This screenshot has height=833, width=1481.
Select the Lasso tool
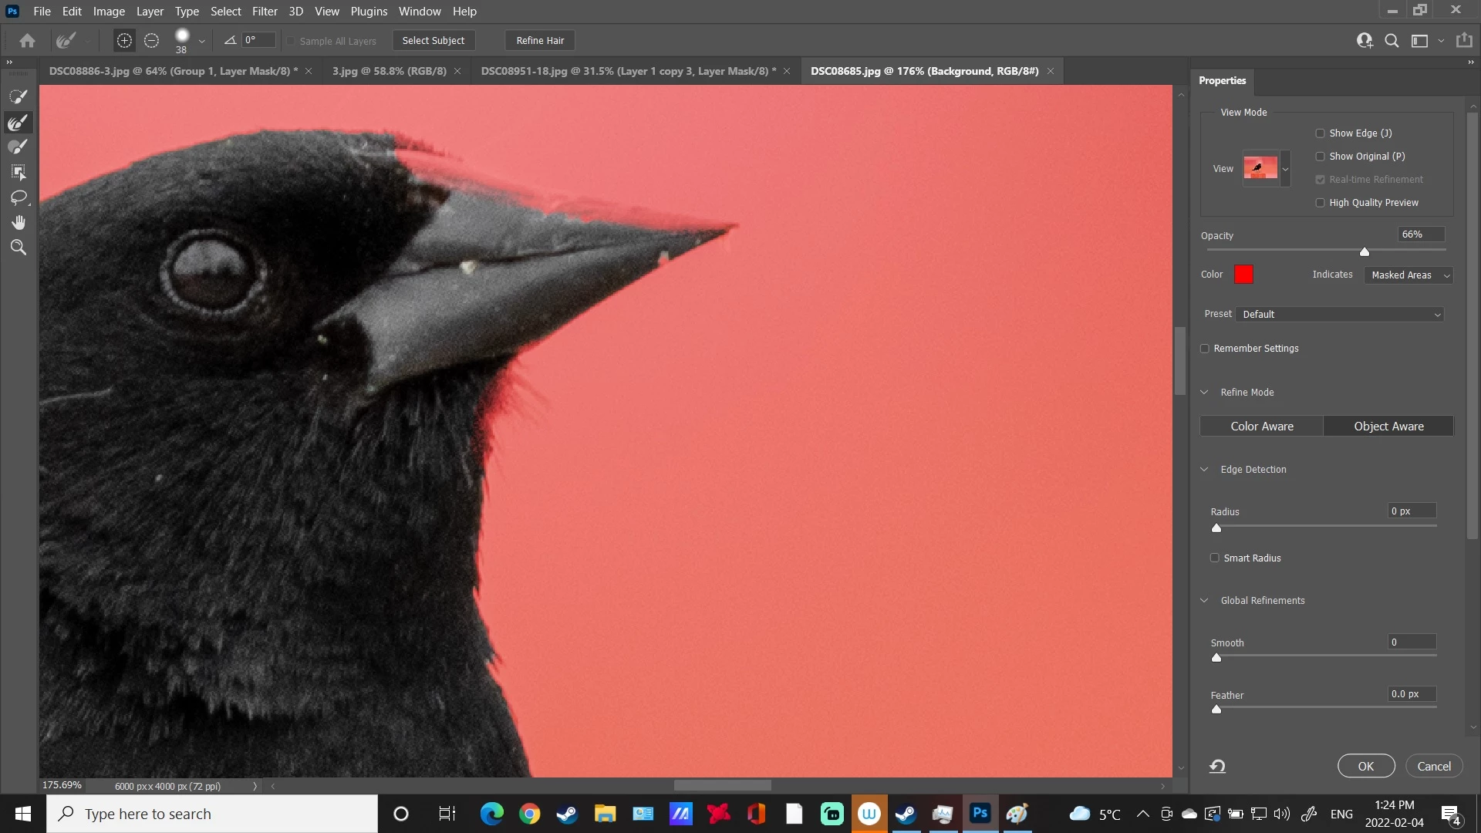18,197
